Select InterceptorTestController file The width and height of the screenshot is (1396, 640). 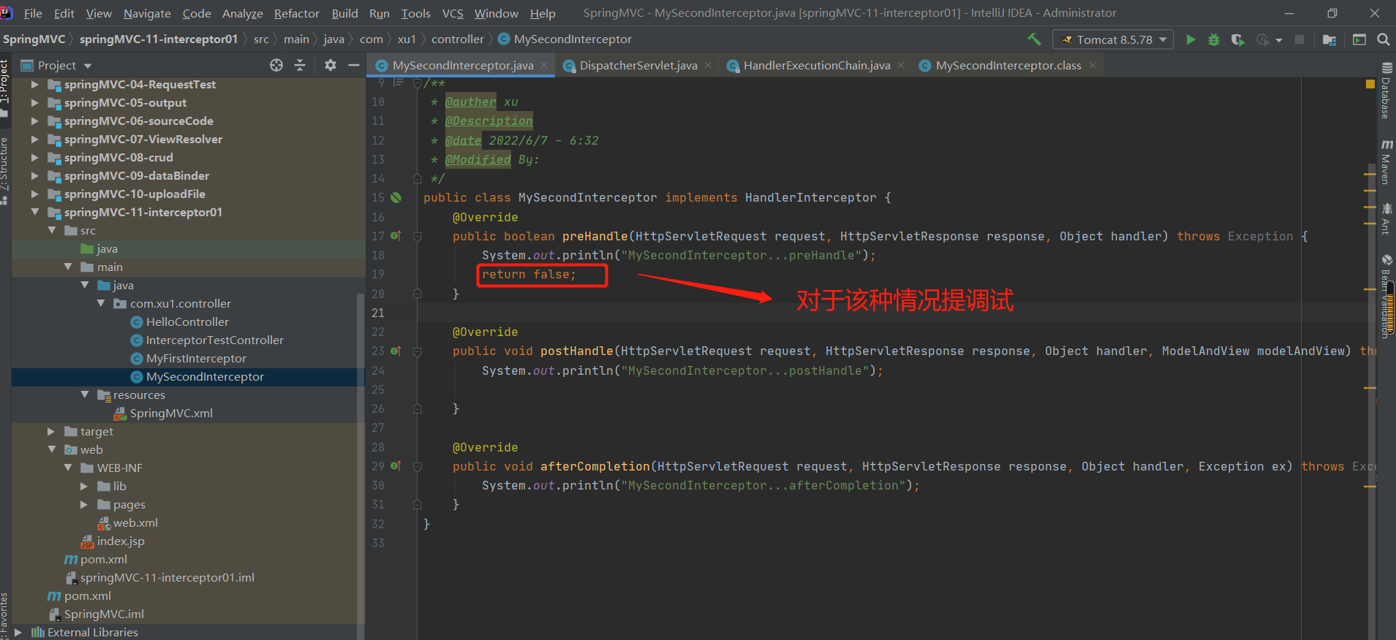click(x=214, y=340)
